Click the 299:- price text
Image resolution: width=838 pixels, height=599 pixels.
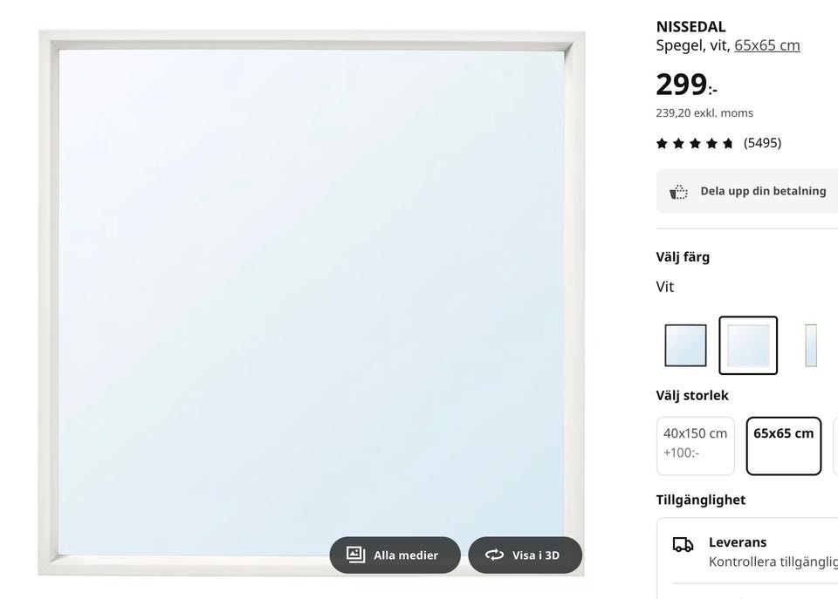[686, 85]
